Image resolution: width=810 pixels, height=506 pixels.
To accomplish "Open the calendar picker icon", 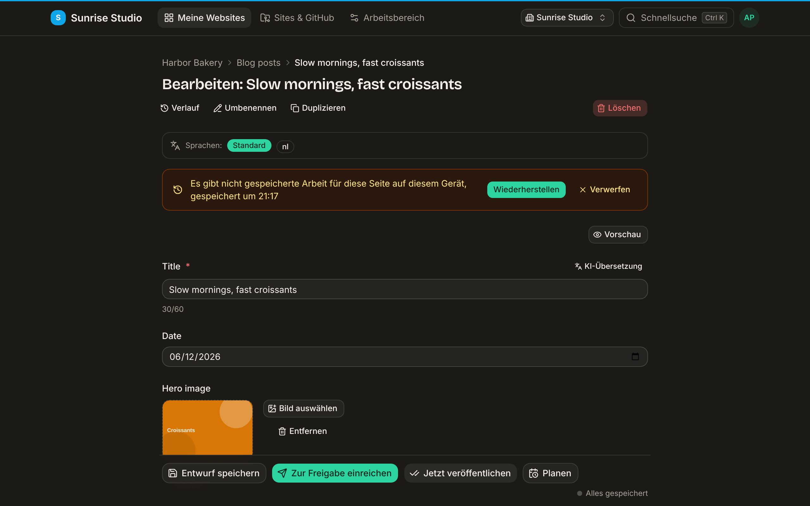I will (635, 357).
